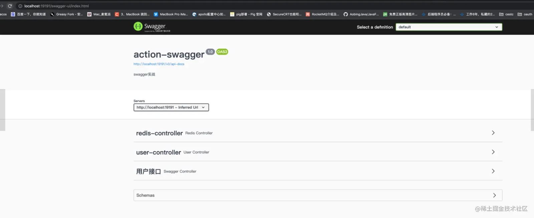Expand the Schemas section
Image resolution: width=534 pixels, height=218 pixels.
(x=318, y=195)
